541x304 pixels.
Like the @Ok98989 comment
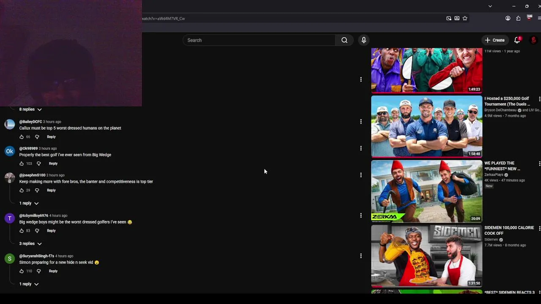pos(22,163)
